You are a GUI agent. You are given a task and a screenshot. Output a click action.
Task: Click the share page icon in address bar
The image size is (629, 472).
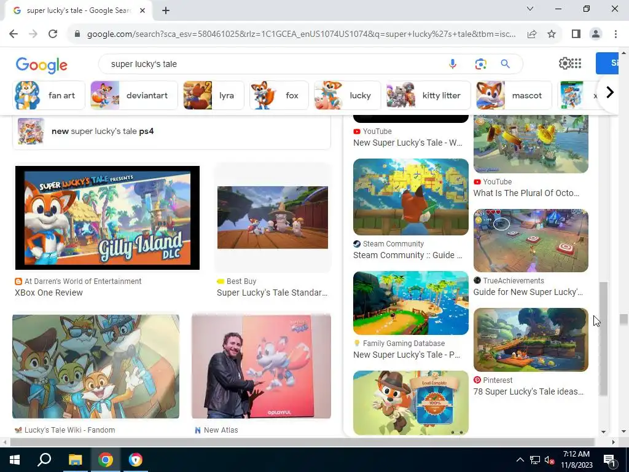pyautogui.click(x=532, y=34)
